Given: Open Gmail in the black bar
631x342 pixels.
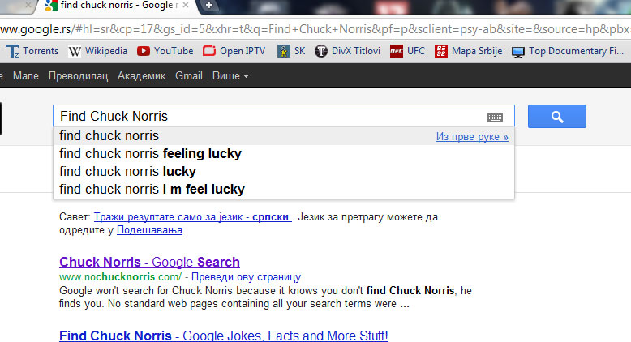Looking at the screenshot, I should coord(189,75).
